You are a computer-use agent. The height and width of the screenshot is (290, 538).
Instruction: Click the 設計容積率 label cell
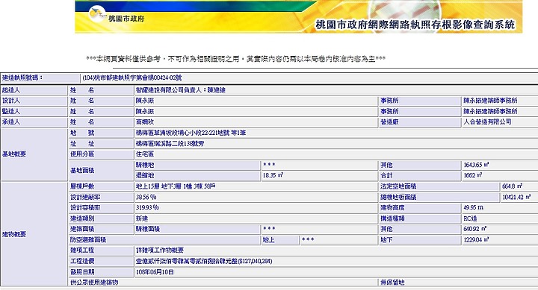[101, 208]
